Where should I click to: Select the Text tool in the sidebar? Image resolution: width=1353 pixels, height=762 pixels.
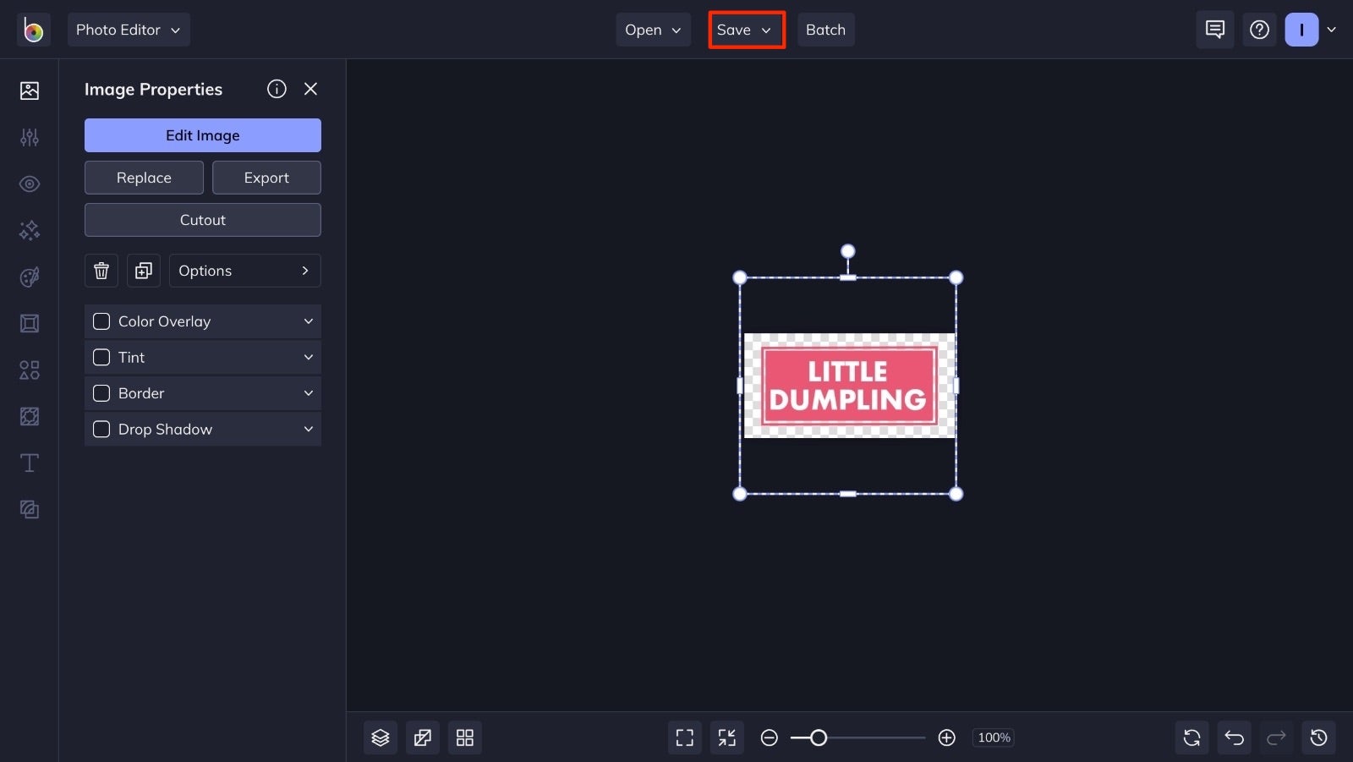point(29,463)
